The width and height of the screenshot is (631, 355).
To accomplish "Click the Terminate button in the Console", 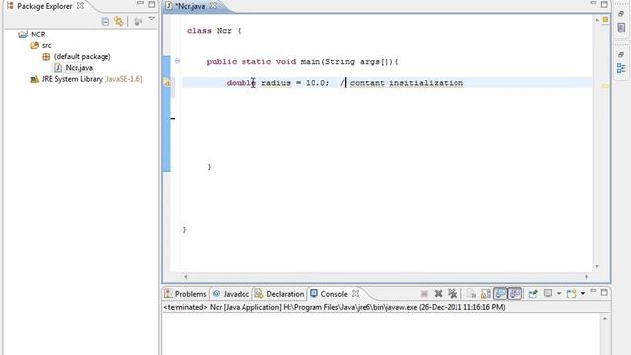I will pos(424,294).
